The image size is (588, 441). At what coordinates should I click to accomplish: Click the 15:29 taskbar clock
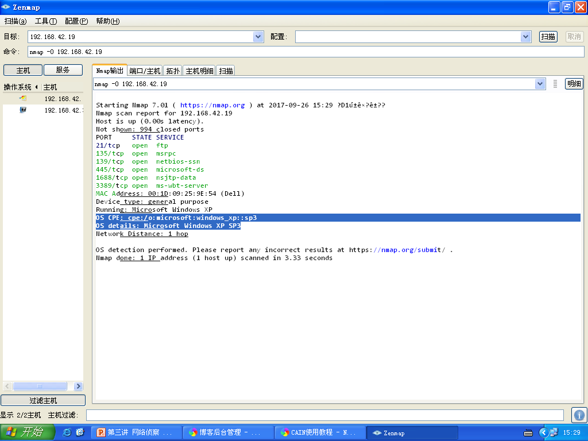coord(571,433)
